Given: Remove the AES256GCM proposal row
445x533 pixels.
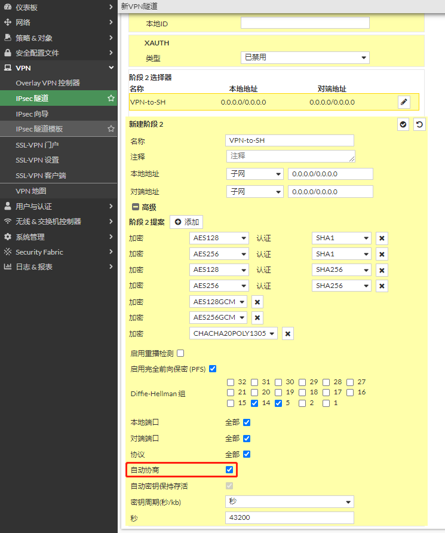Looking at the screenshot, I should click(257, 317).
